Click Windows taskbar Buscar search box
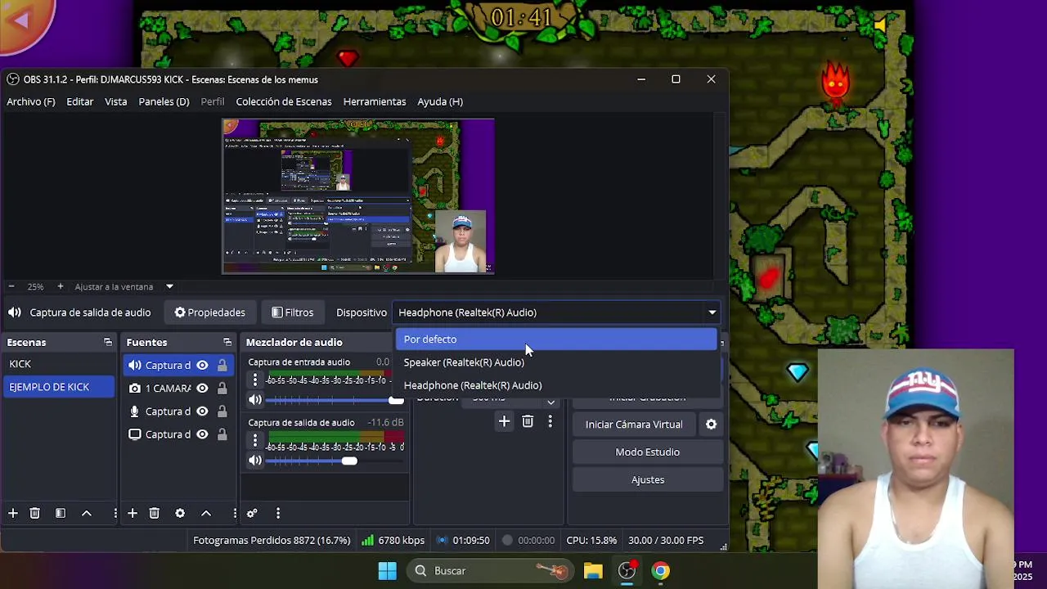Viewport: 1047px width, 589px height. pyautogui.click(x=491, y=571)
